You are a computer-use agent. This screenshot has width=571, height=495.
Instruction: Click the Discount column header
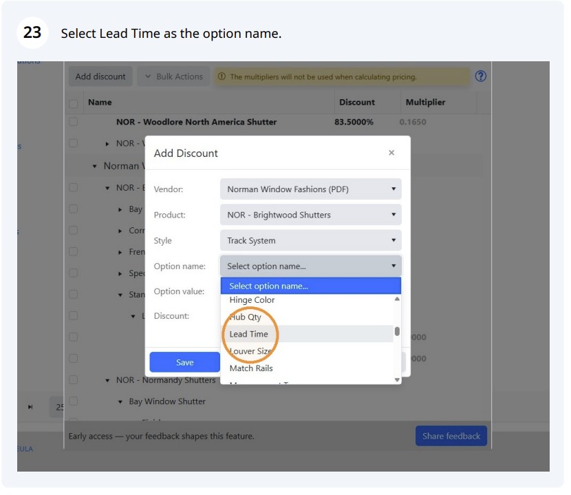tap(357, 103)
